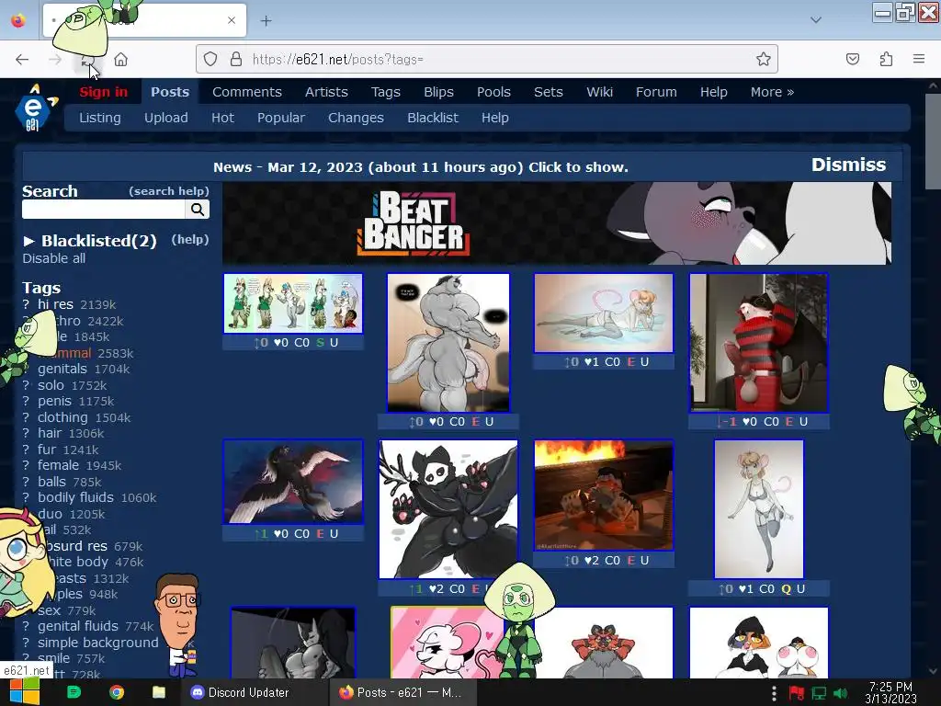
Task: Open Help in the top navigation row
Action: tap(713, 92)
